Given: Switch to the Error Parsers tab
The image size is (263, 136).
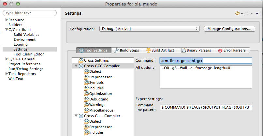Looking at the screenshot, I should coord(232,50).
